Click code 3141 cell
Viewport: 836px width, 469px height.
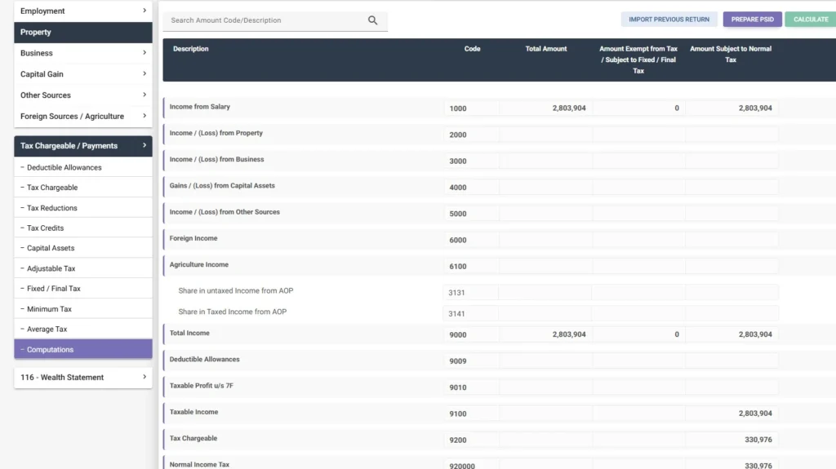(471, 313)
